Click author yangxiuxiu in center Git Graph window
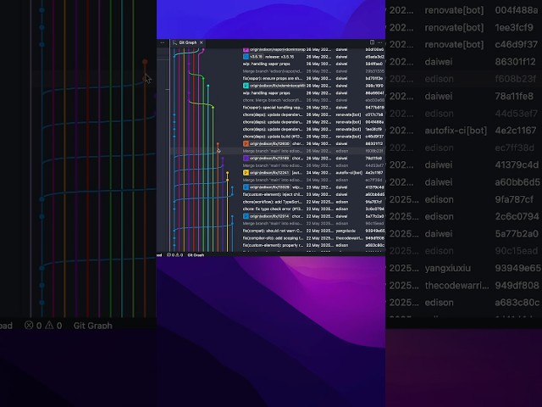 pos(346,231)
